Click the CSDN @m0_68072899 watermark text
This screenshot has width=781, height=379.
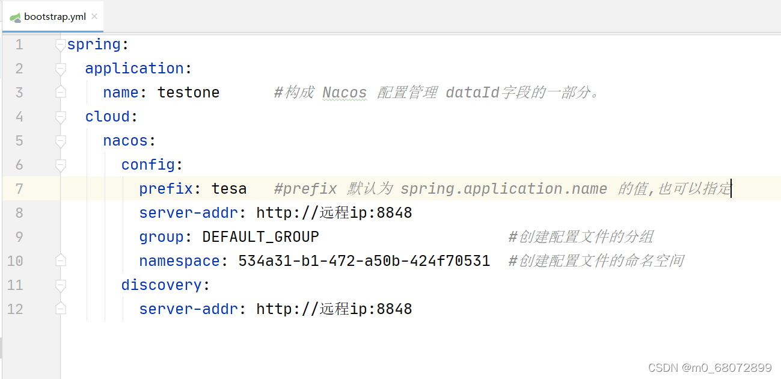click(x=709, y=367)
